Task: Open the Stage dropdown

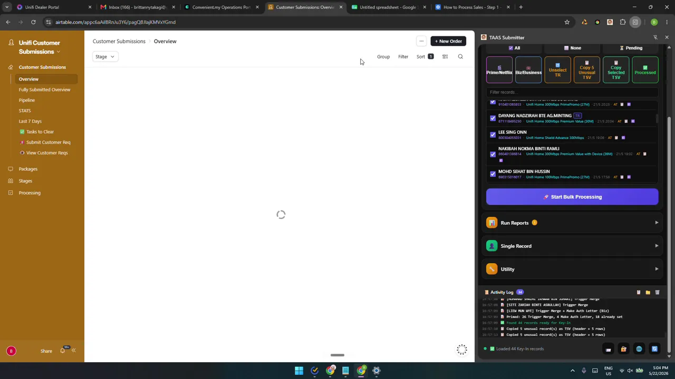Action: click(105, 56)
